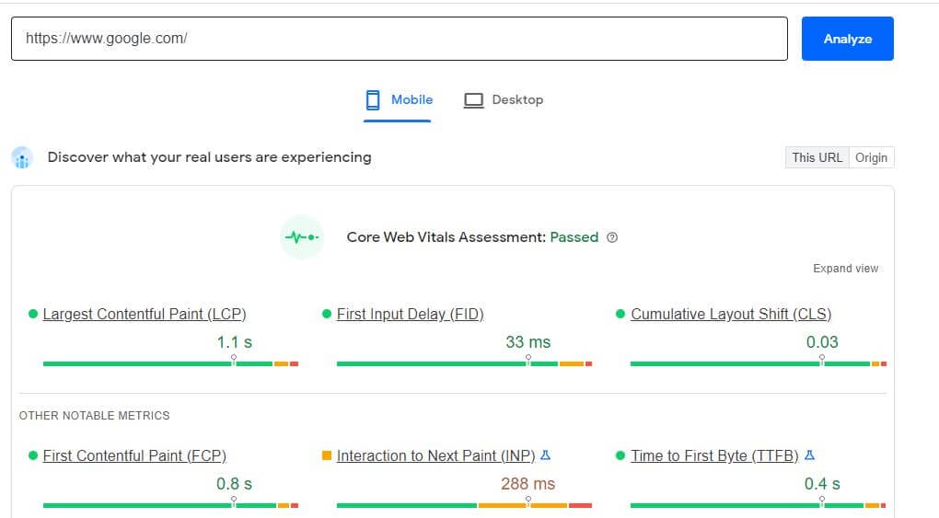Screen dimensions: 939x518
Task: Click the mobile phone icon in Mobile tab
Action: point(373,100)
